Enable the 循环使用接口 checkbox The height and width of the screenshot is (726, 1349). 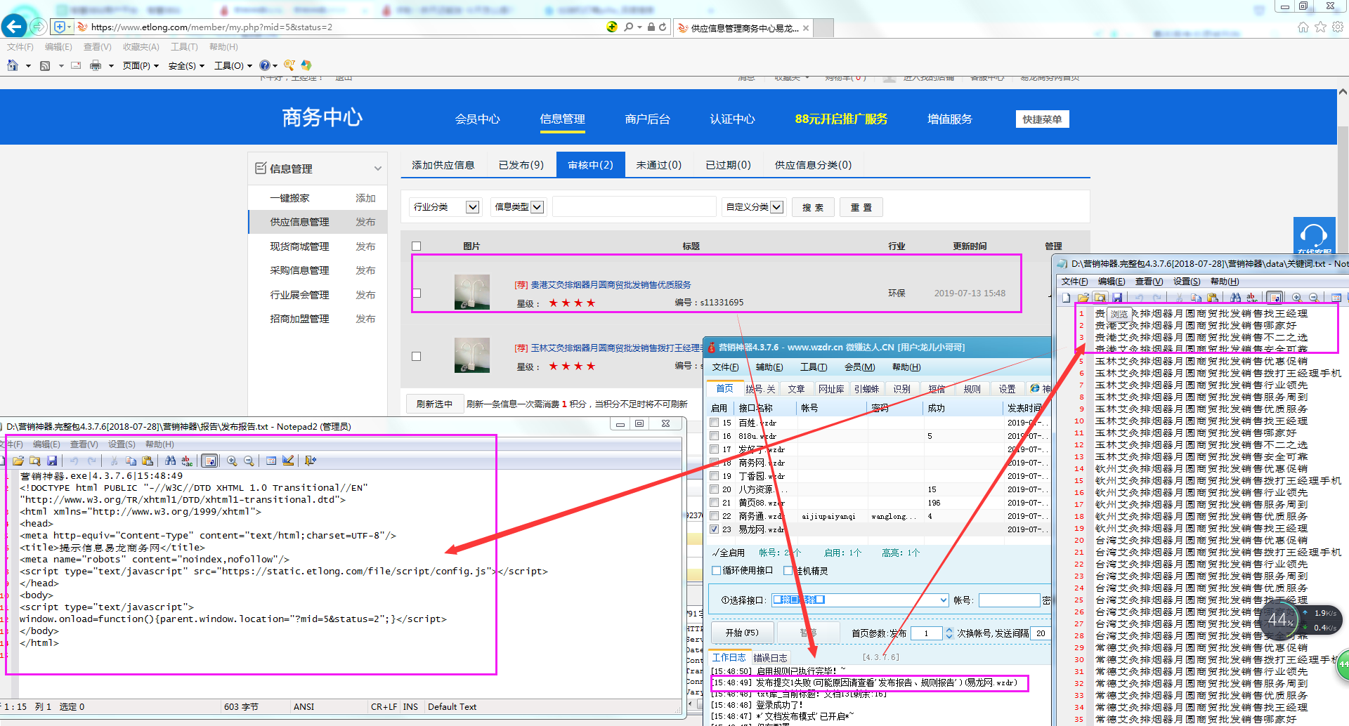coord(717,570)
